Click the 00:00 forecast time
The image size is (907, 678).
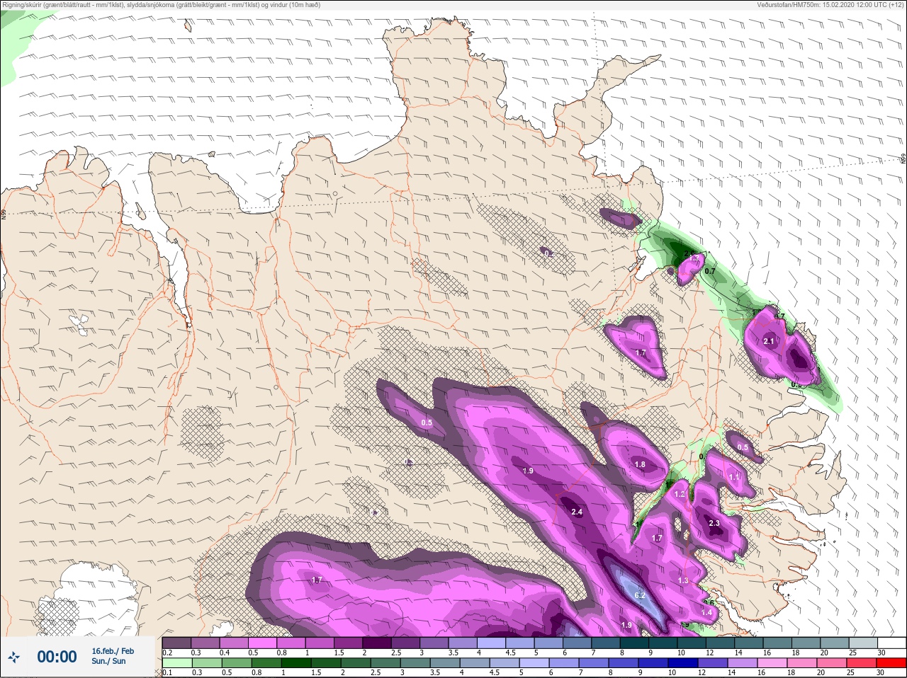click(x=57, y=657)
